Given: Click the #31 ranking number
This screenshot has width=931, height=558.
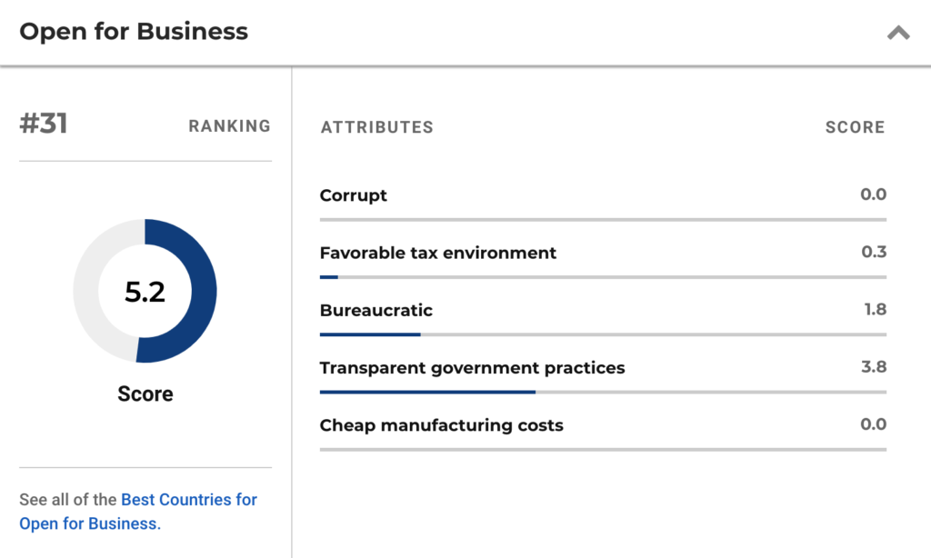Looking at the screenshot, I should click(44, 125).
